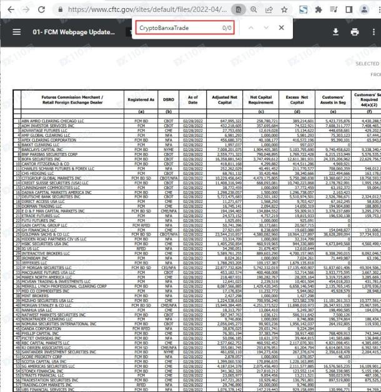Share this page via share icon
The height and width of the screenshot is (392, 381).
(x=269, y=10)
